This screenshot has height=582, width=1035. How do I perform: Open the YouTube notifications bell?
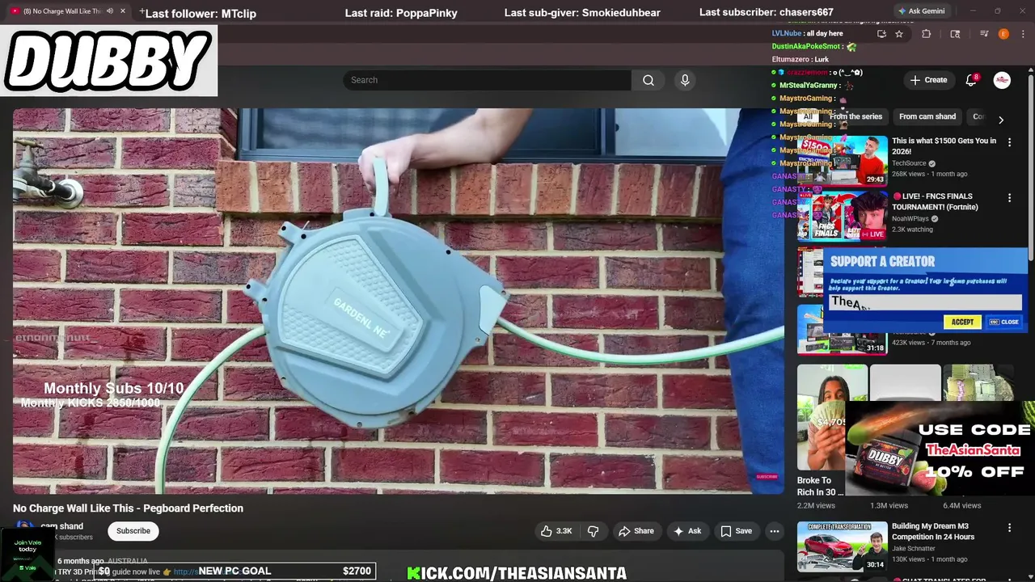point(972,80)
